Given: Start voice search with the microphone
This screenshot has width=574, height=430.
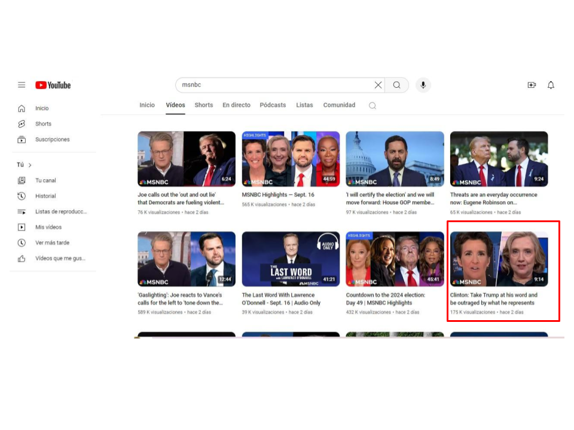Looking at the screenshot, I should point(423,85).
